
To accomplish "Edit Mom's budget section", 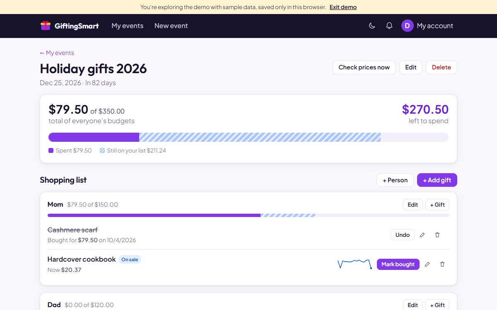I will [413, 205].
